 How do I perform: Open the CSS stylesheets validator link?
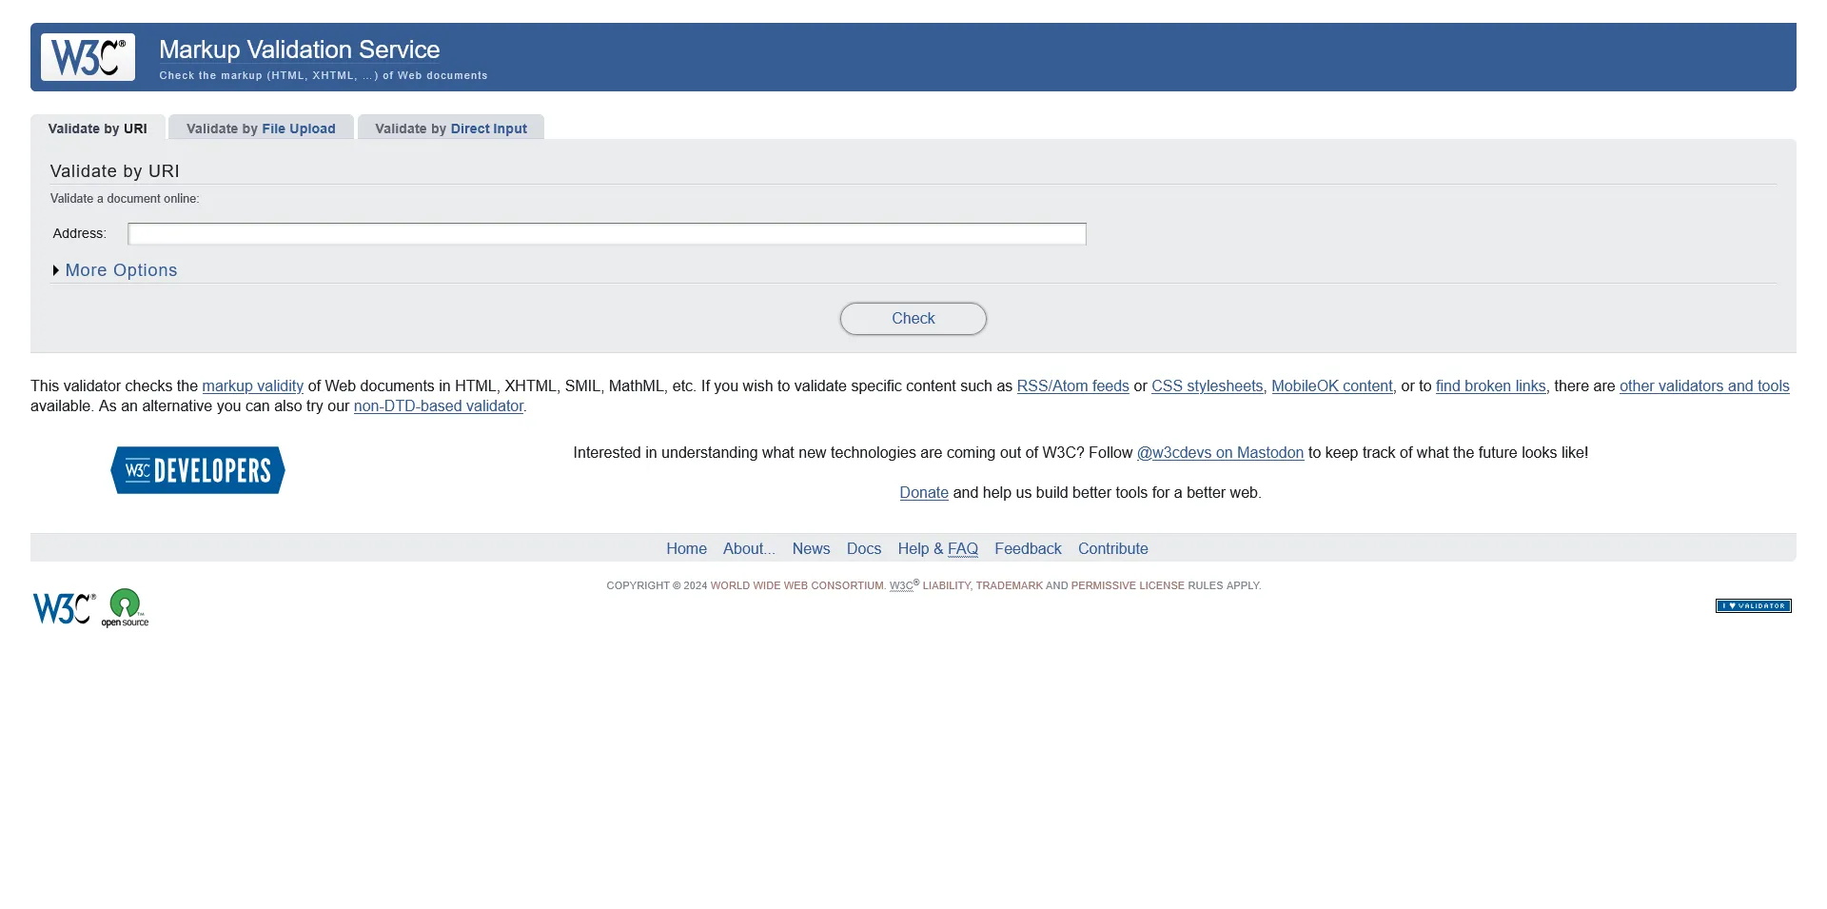tap(1207, 386)
